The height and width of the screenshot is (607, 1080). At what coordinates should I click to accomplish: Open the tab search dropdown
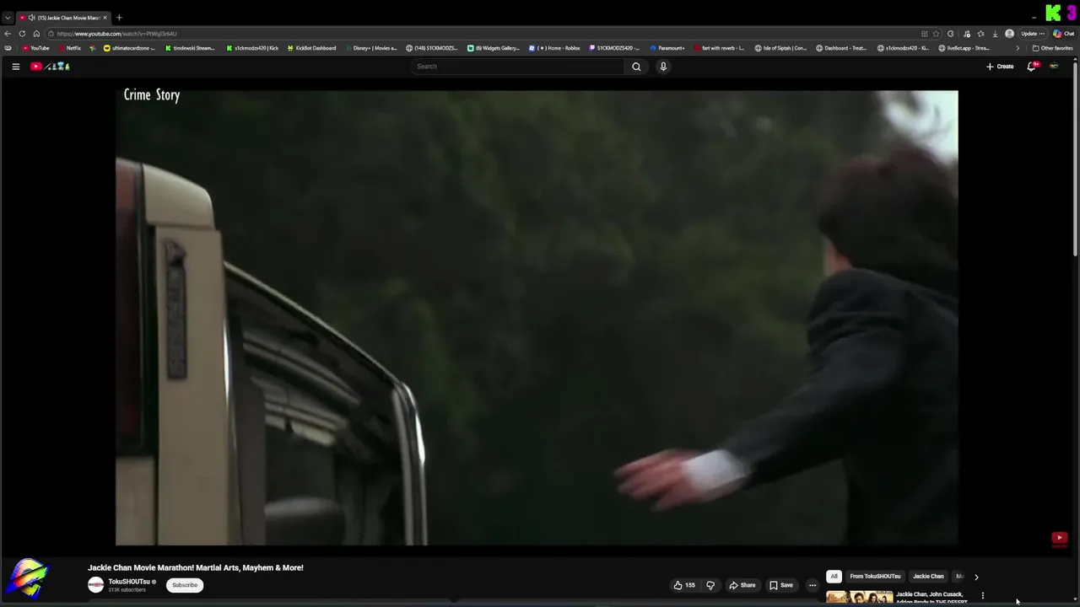point(8,18)
